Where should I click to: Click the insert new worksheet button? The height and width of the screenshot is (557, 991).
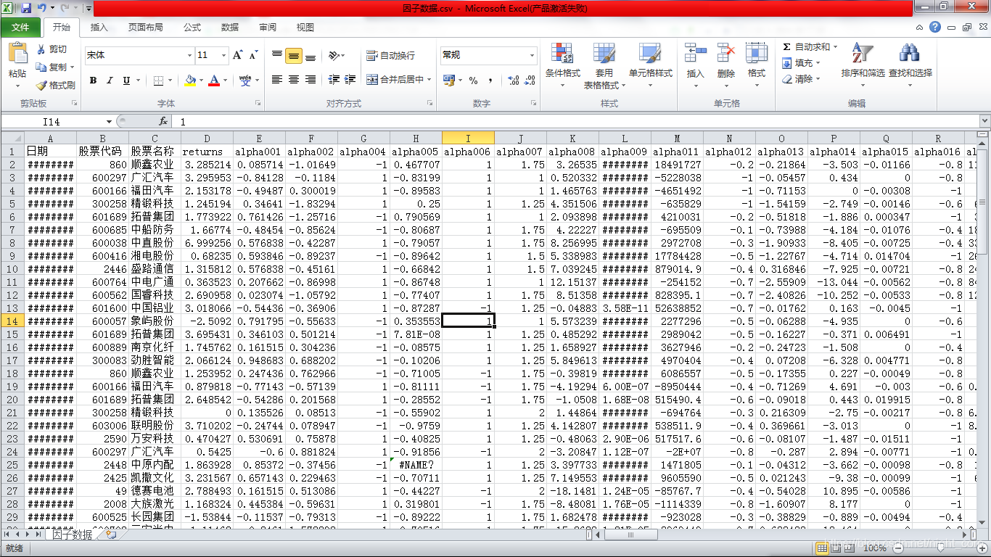111,535
